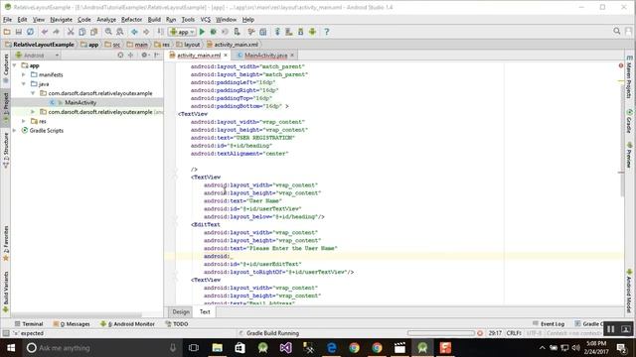Viewport: 636px width, 357px height.
Task: Collapse the app module tree node
Action: [x=15, y=65]
